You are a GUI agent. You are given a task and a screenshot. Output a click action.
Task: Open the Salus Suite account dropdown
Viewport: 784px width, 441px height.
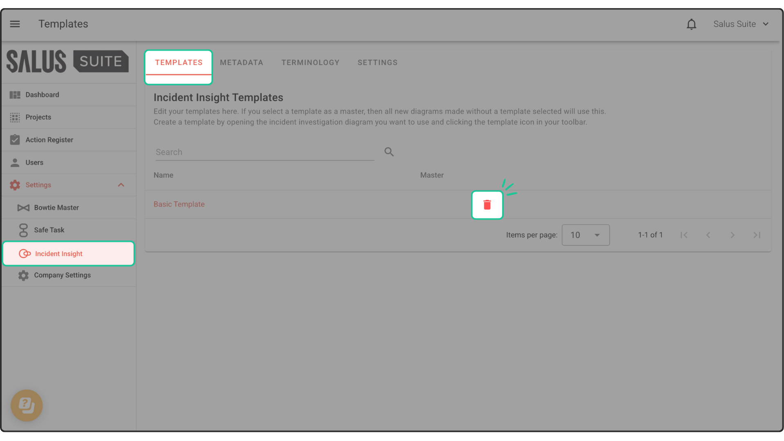(x=741, y=24)
